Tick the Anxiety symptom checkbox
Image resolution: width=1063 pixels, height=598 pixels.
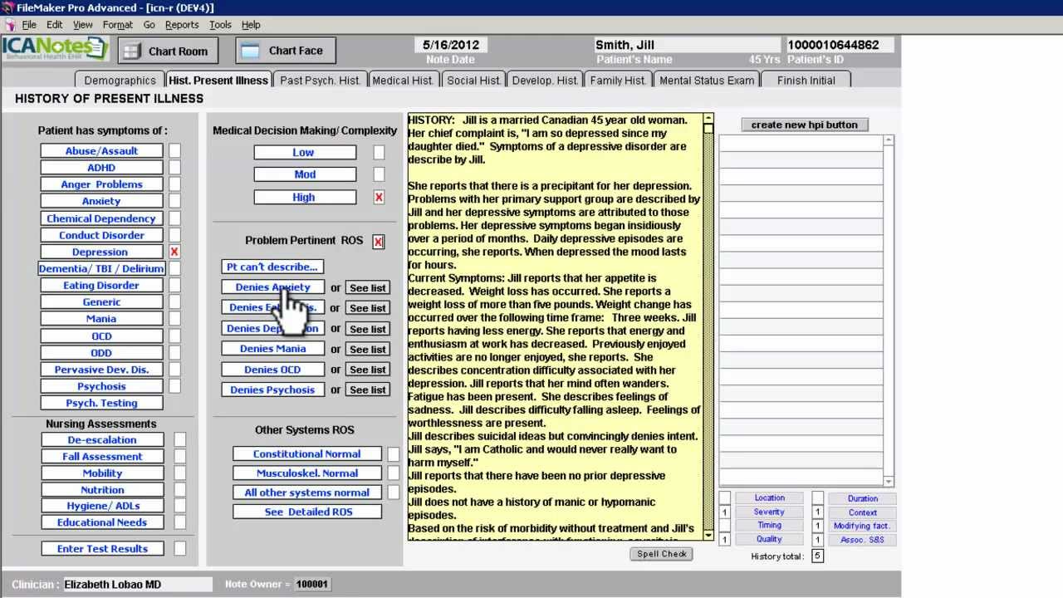point(174,201)
